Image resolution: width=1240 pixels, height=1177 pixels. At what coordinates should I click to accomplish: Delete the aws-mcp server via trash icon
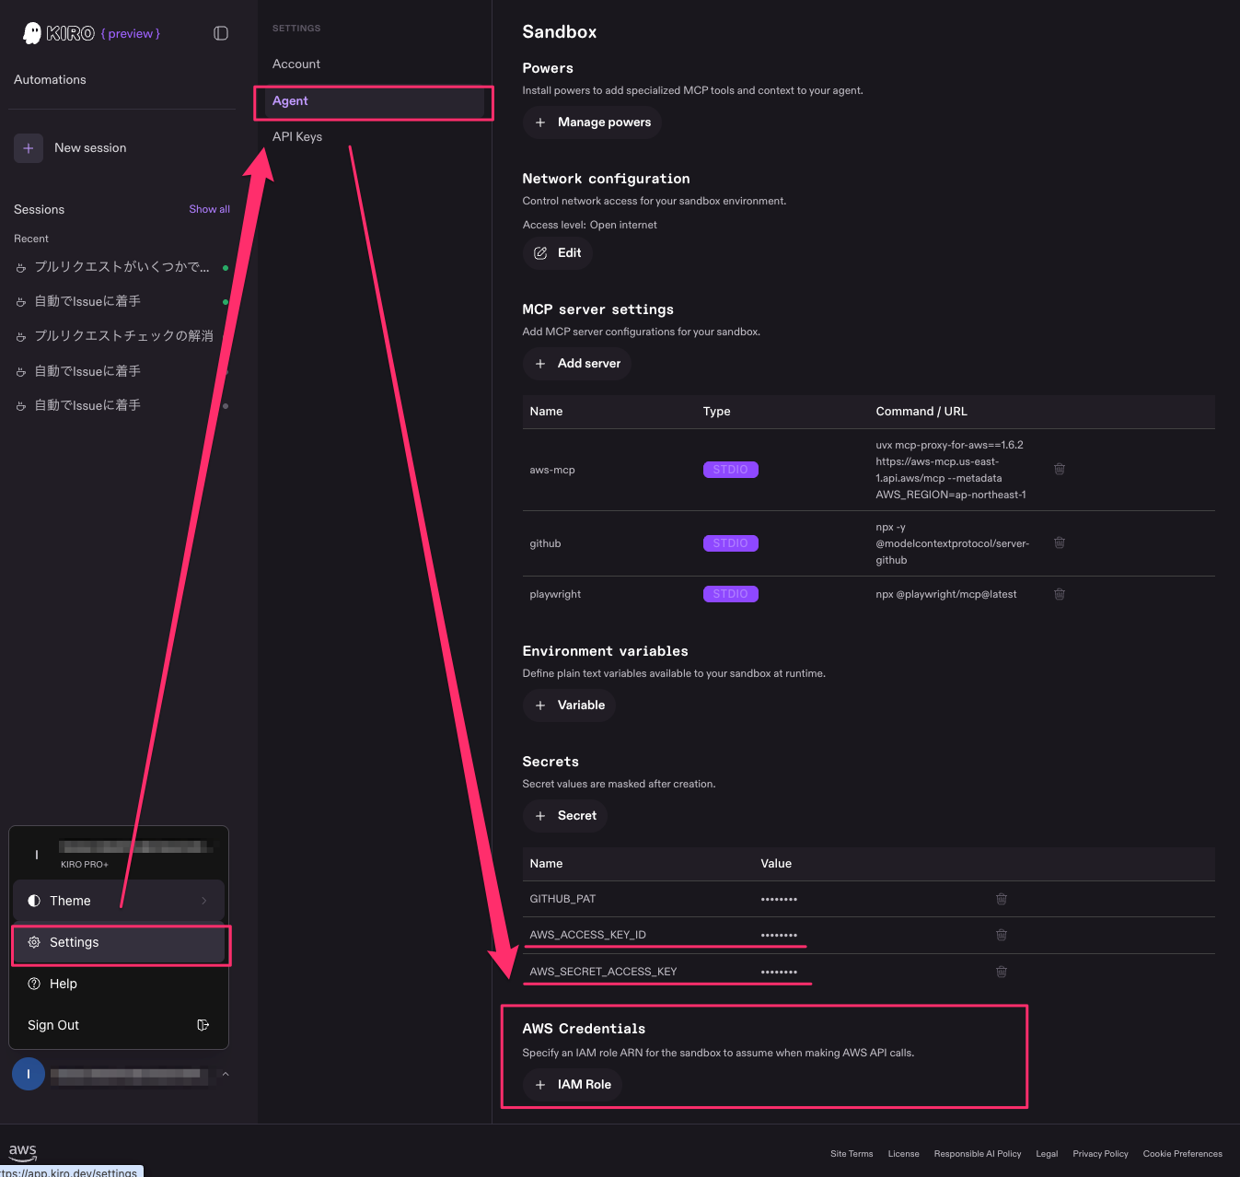pyautogui.click(x=1060, y=469)
